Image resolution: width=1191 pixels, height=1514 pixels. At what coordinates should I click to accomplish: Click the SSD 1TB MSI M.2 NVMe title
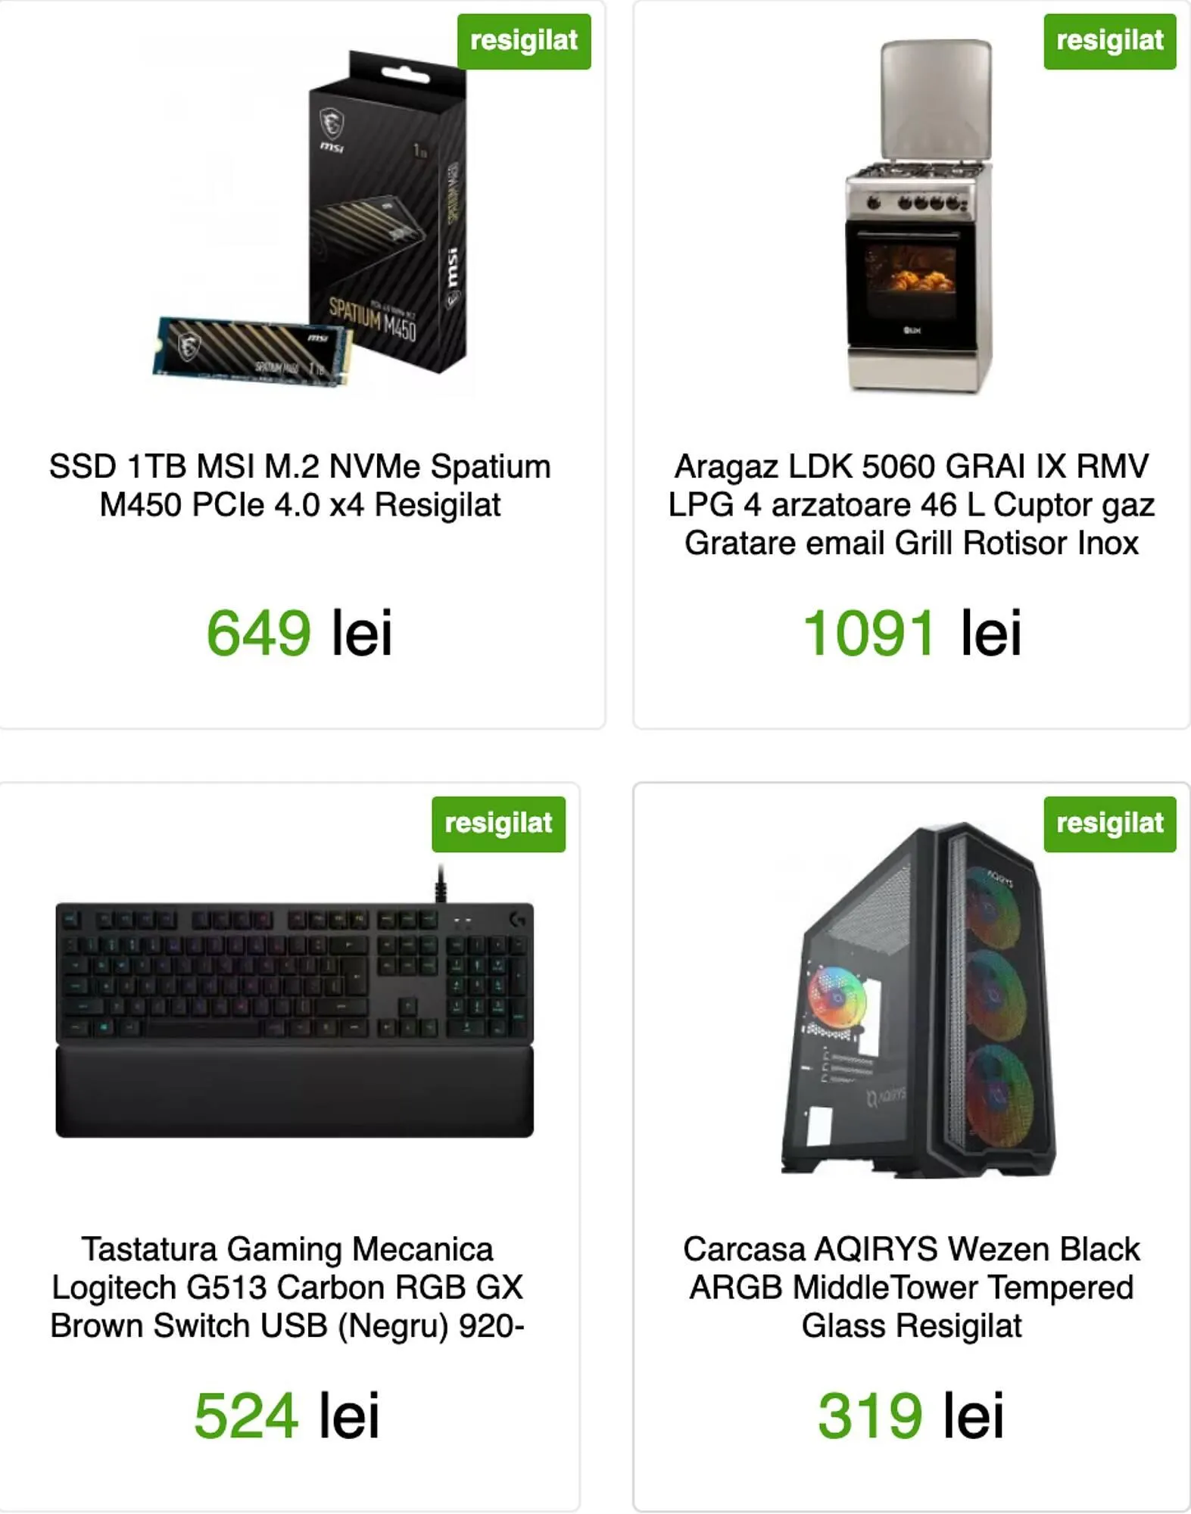(x=300, y=485)
